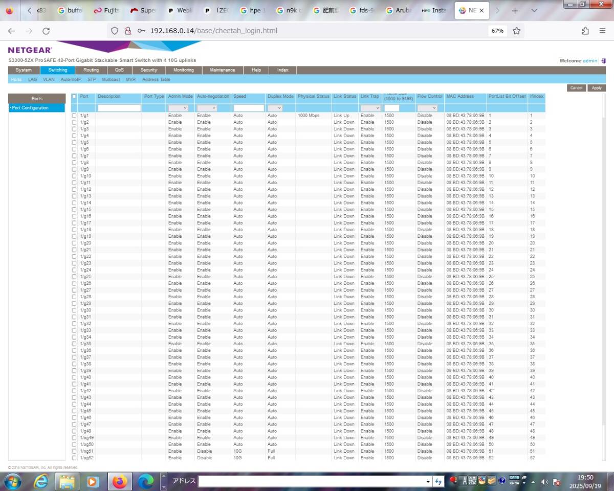
Task: Open the Admin Mode dropdown filter
Action: point(178,108)
